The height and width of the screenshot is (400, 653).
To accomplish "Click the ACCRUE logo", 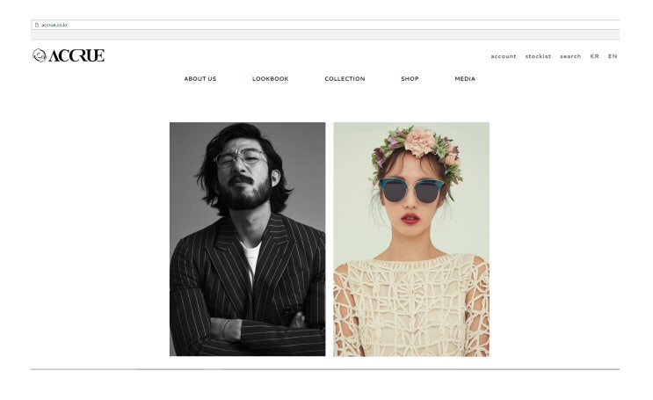I will (x=69, y=55).
